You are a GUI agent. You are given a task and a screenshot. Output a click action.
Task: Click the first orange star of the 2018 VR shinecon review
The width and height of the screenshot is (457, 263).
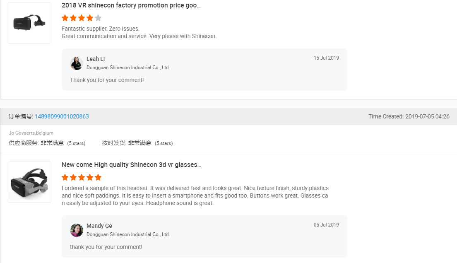click(x=65, y=18)
